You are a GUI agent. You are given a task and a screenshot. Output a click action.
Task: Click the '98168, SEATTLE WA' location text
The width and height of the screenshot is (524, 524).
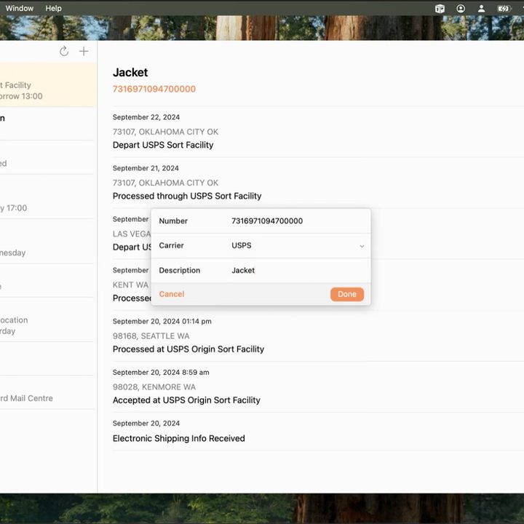point(151,336)
